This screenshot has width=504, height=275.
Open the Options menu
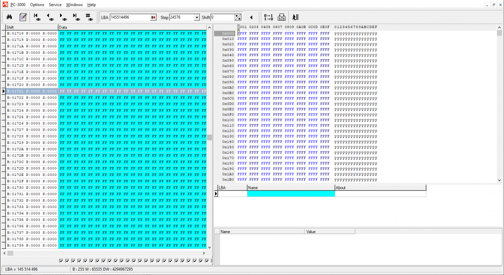click(x=37, y=4)
